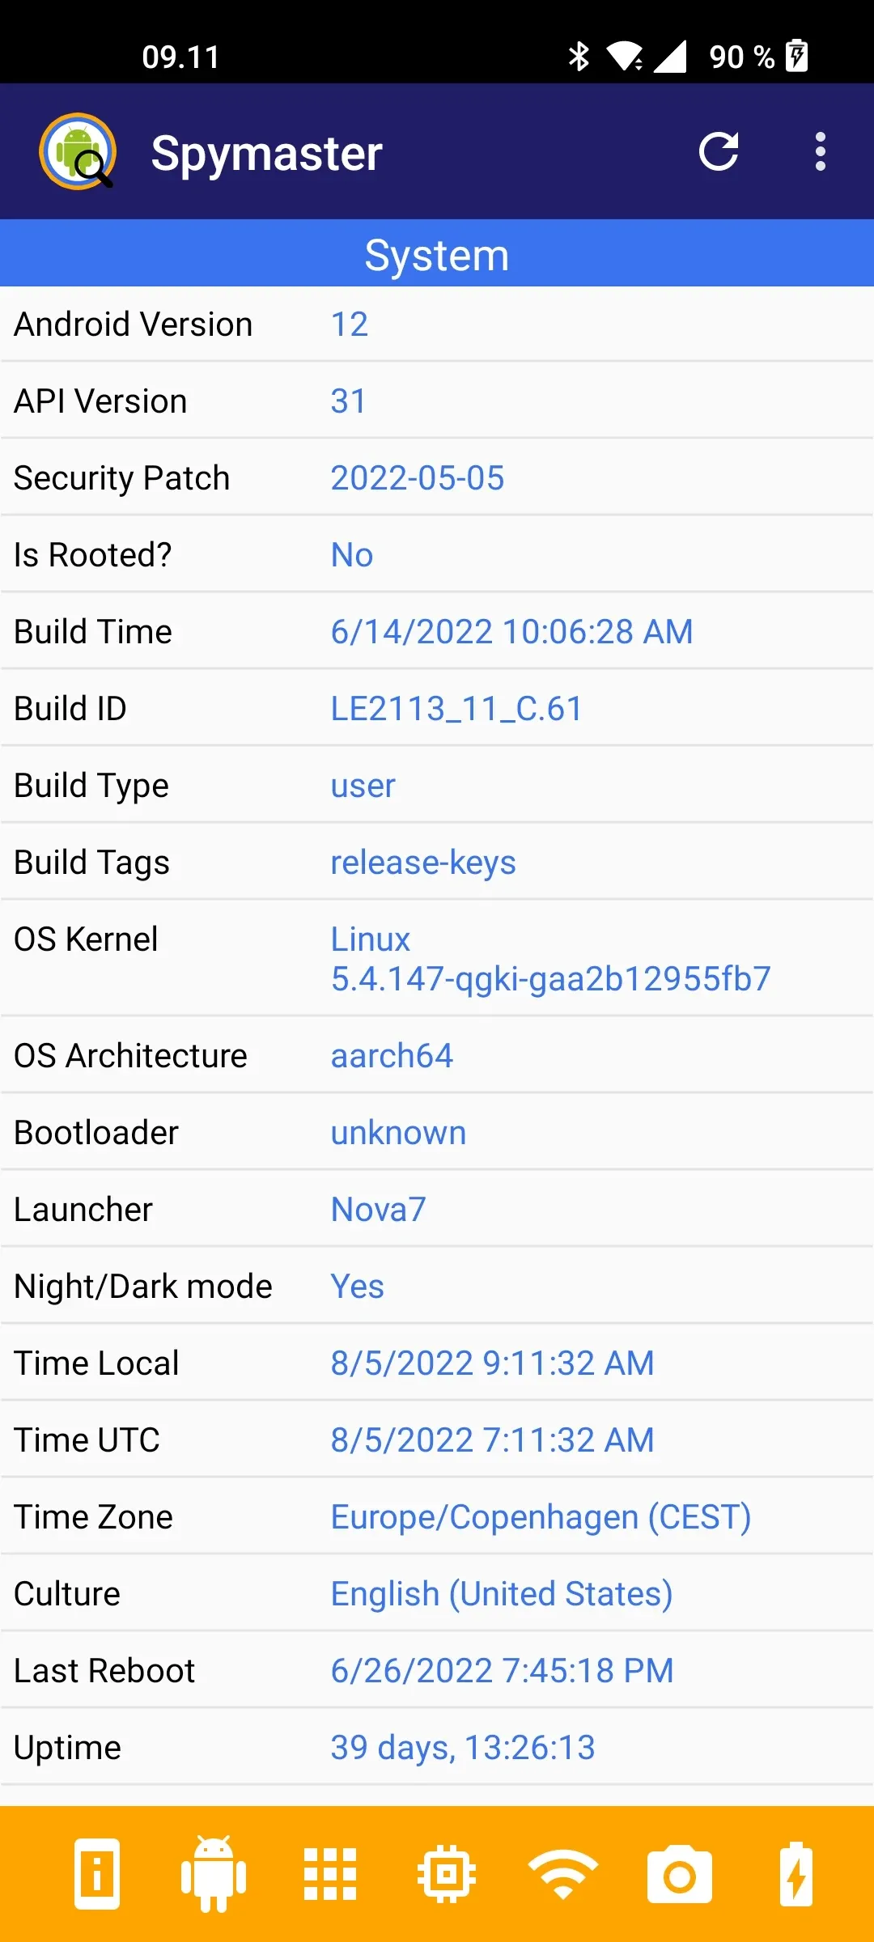Tap the Night/Dark mode Yes value
Viewport: 874px width, 1942px height.
pyautogui.click(x=358, y=1287)
